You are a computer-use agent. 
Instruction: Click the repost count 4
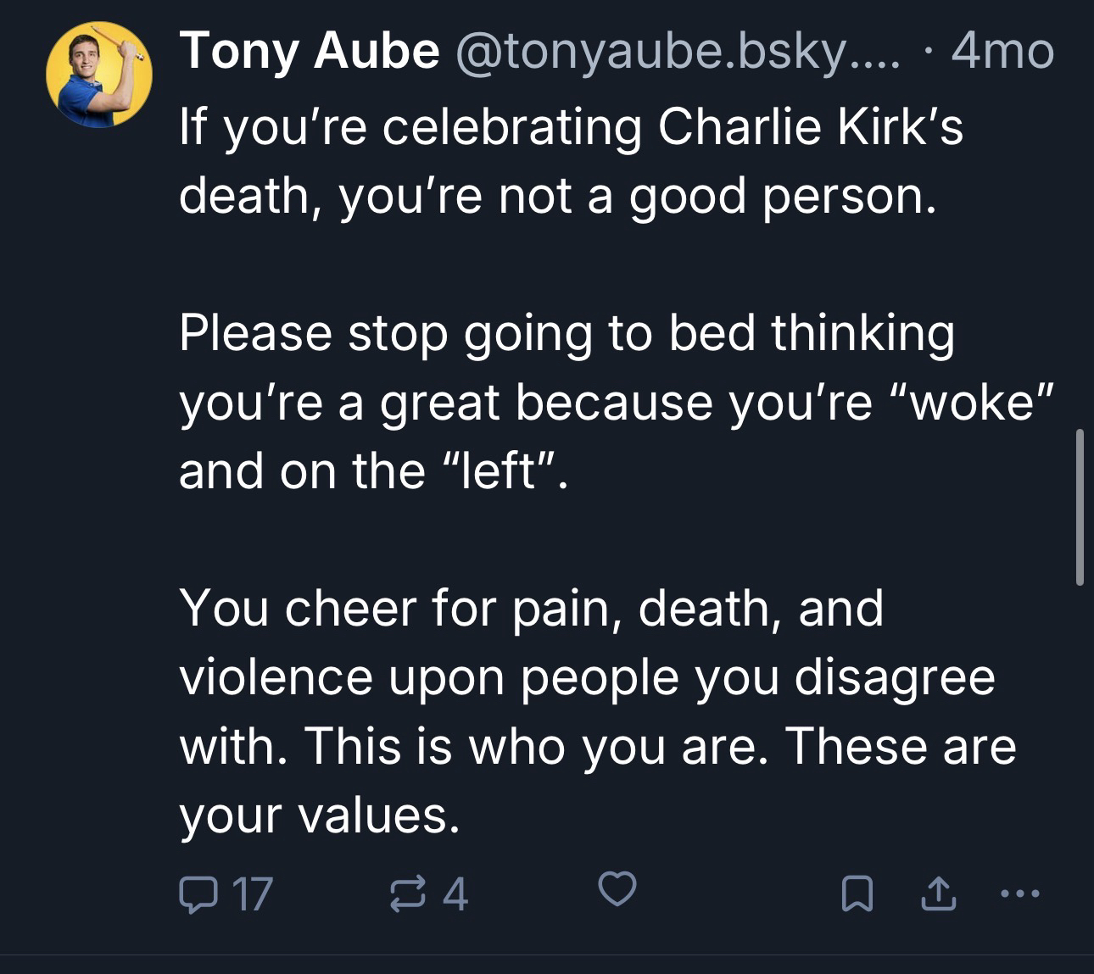455,893
